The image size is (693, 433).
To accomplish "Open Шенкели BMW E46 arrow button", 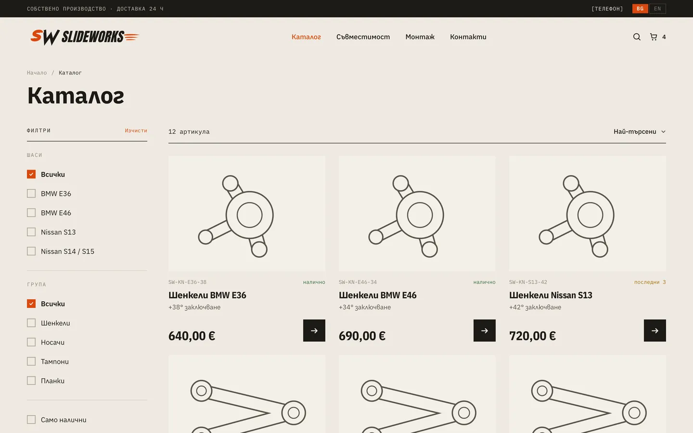I will [x=485, y=331].
